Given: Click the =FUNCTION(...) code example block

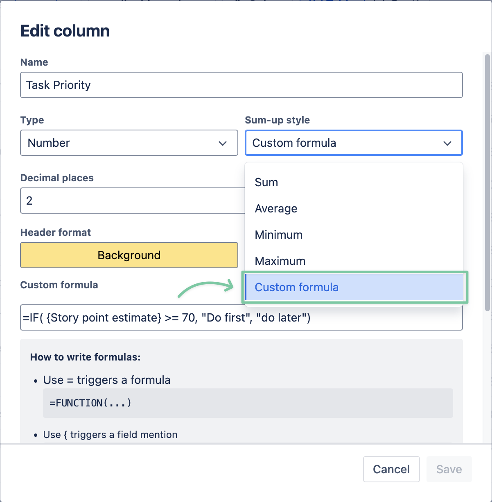Looking at the screenshot, I should click(248, 403).
